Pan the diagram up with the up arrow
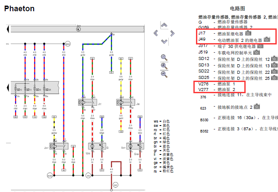The image size is (278, 192). (164, 25)
